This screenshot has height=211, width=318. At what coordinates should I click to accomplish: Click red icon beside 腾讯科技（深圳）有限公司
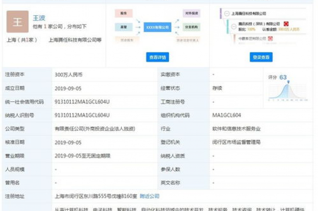(x=286, y=24)
